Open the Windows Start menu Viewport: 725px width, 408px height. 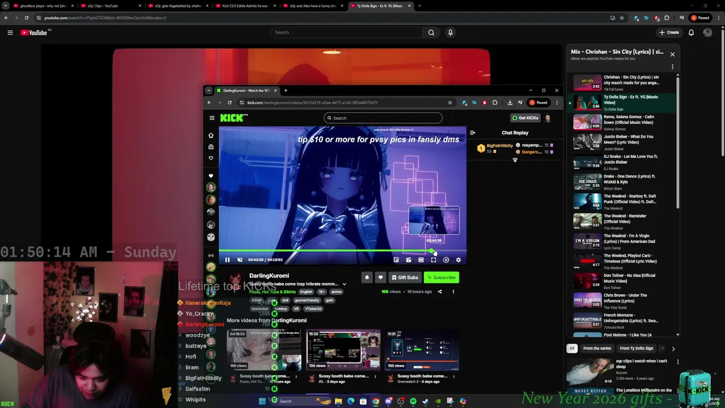tap(262, 401)
